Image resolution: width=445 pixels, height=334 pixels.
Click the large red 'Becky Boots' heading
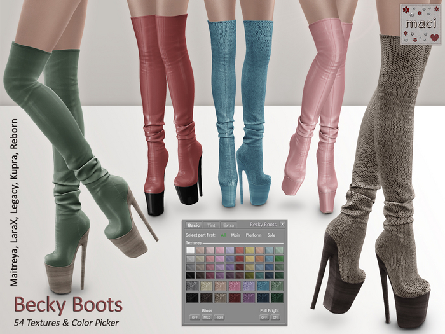click(x=69, y=305)
